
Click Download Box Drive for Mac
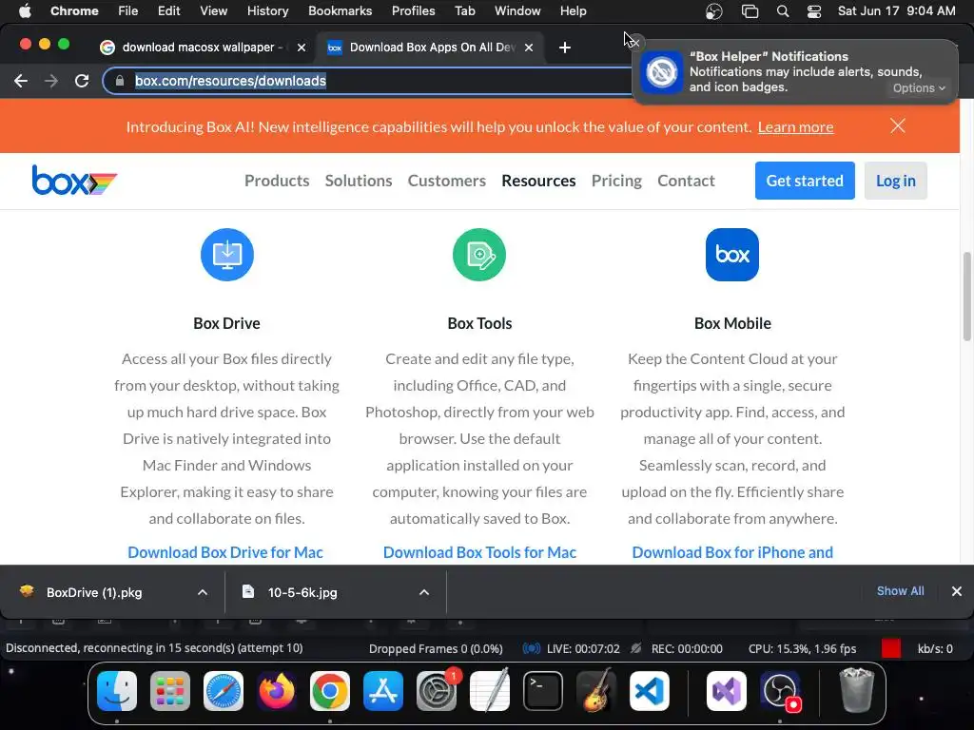(x=225, y=552)
